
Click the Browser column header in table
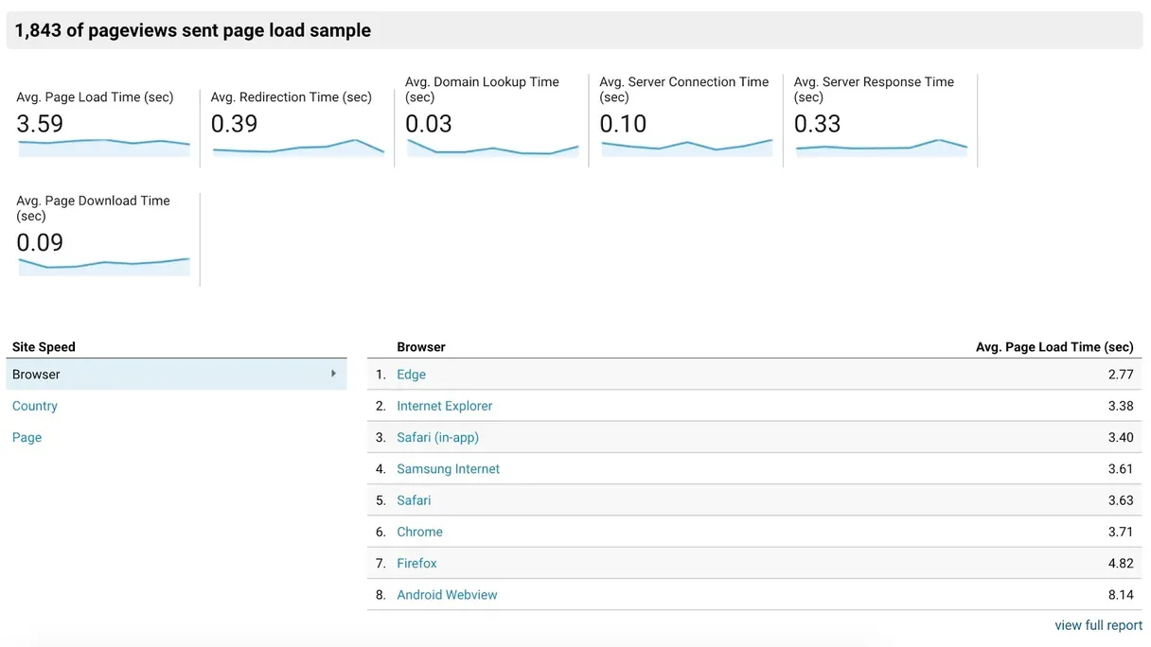(x=421, y=347)
